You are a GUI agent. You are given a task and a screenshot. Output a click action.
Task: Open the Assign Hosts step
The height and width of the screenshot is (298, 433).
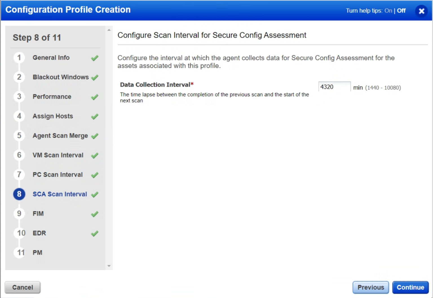click(52, 116)
